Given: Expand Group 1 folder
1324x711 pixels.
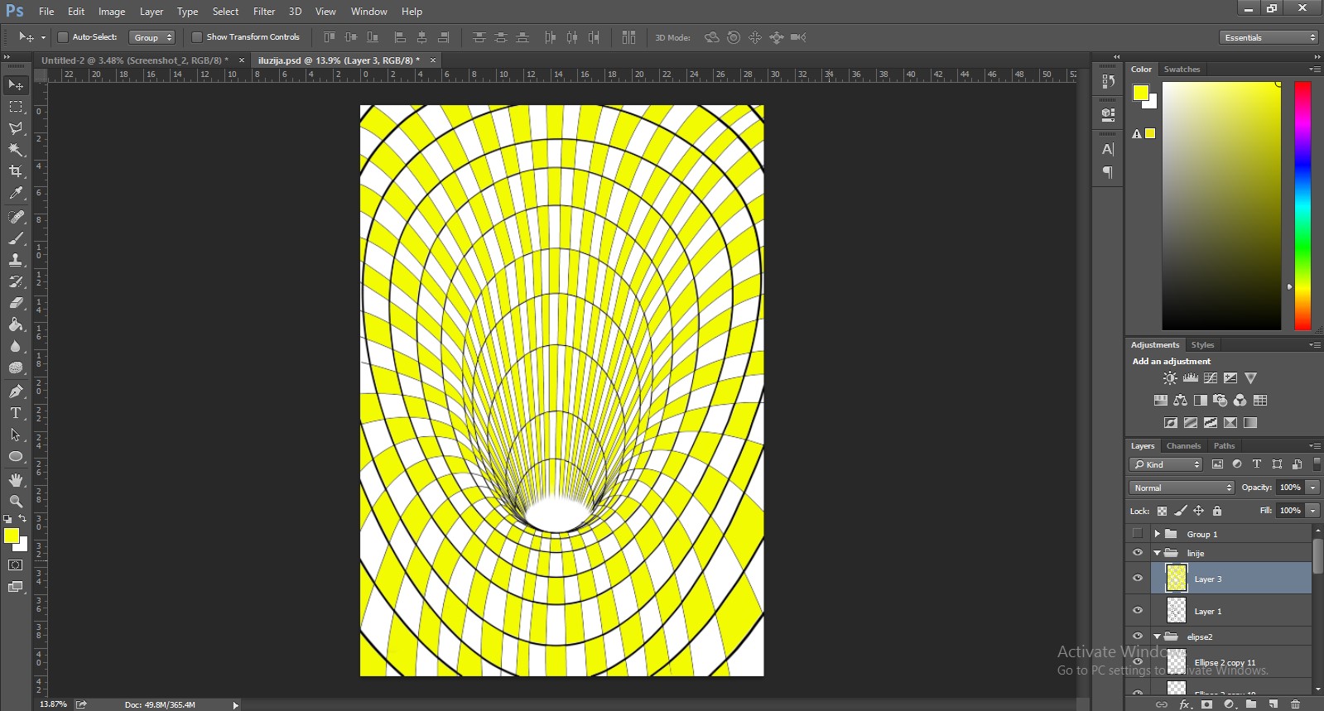Looking at the screenshot, I should coord(1158,534).
